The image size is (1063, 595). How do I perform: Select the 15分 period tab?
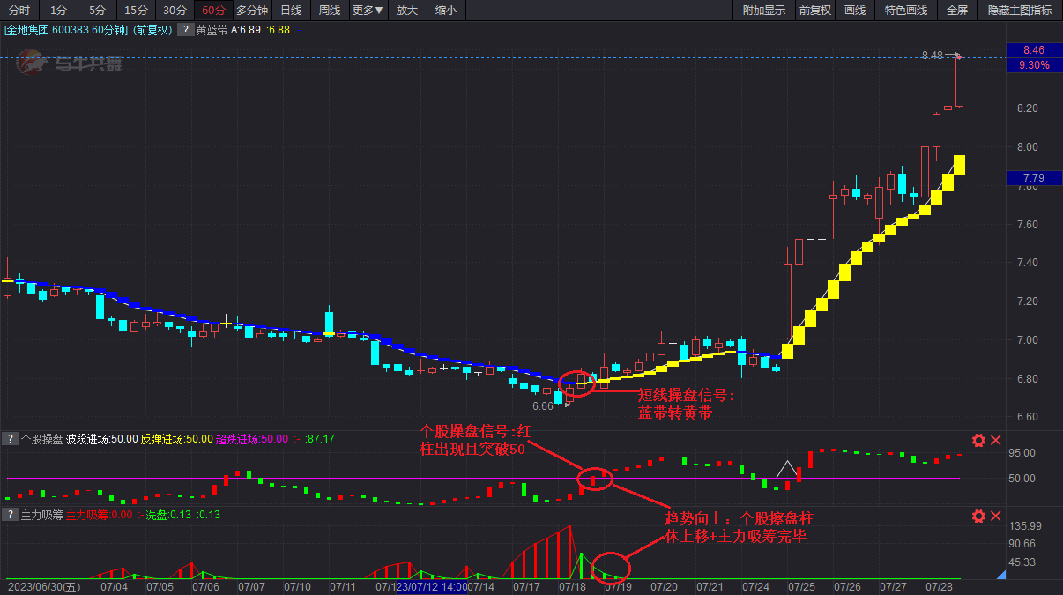pos(136,11)
